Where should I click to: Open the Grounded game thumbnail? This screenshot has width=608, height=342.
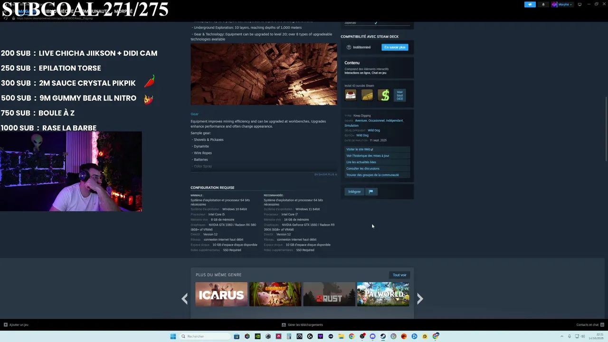tap(275, 294)
